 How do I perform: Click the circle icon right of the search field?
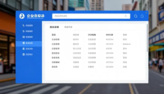click(x=136, y=16)
